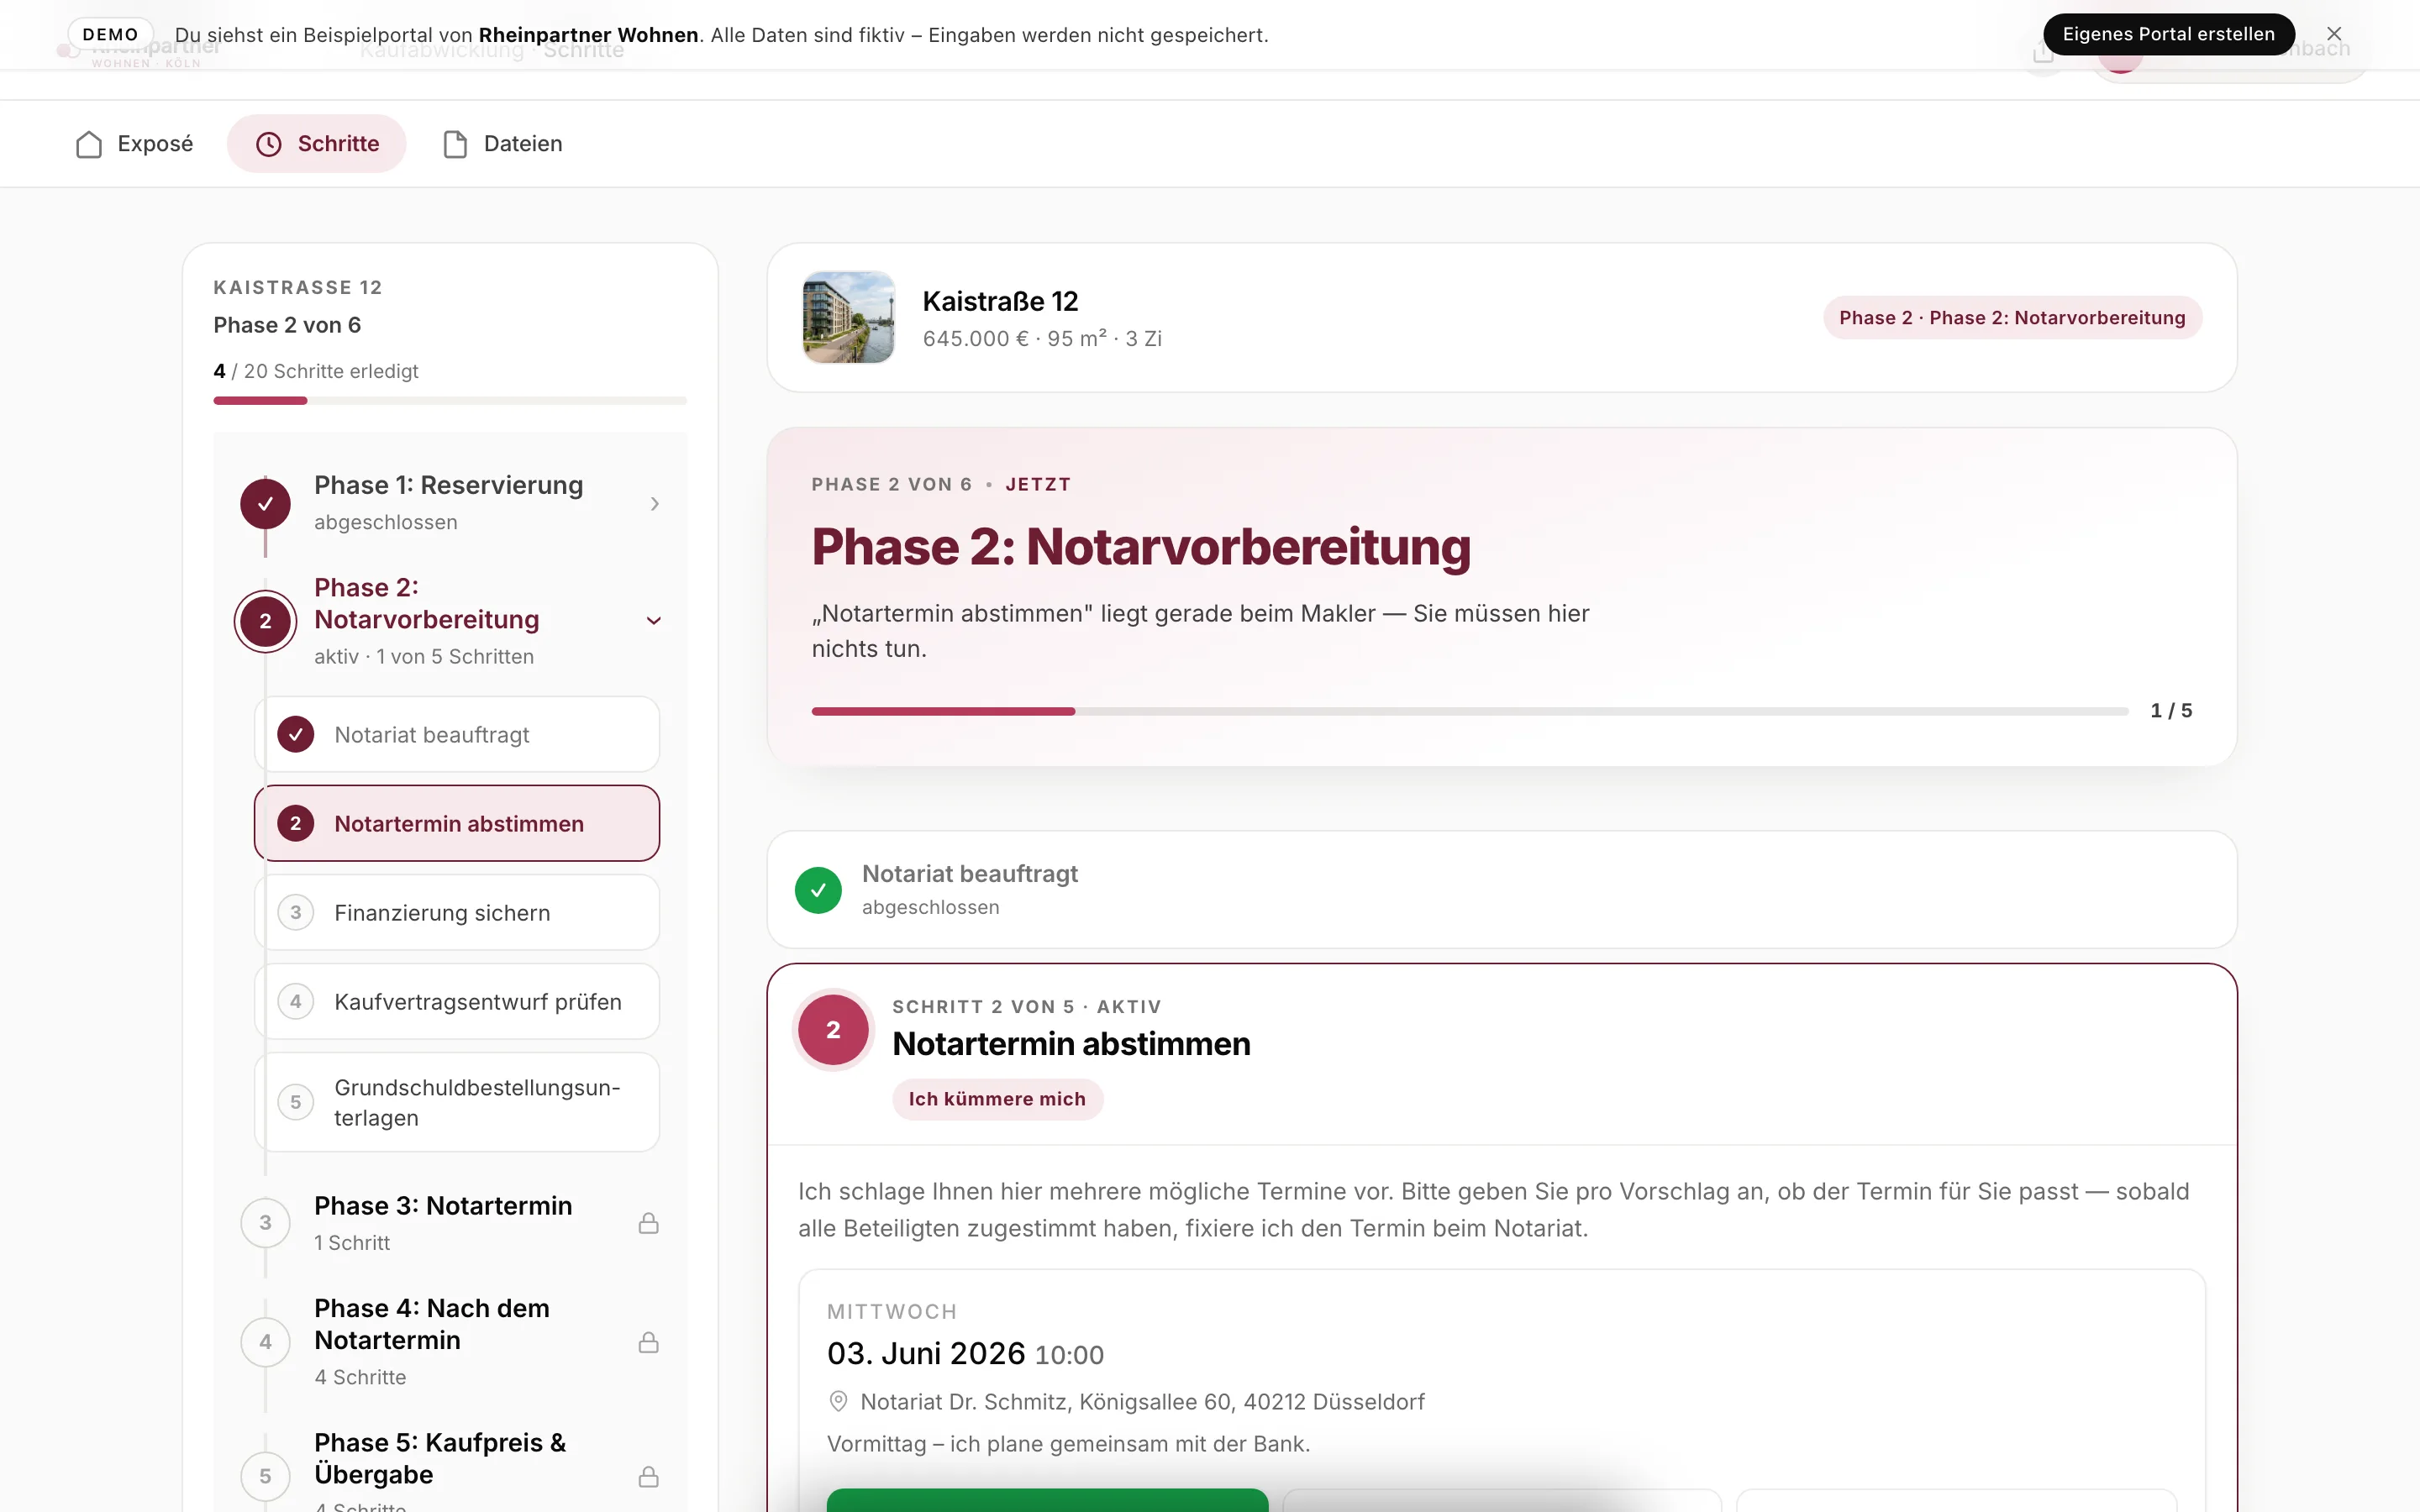Image resolution: width=2420 pixels, height=1512 pixels.
Task: Click the sidebar progress bar "4 / 20 Schritte"
Action: pyautogui.click(x=450, y=401)
